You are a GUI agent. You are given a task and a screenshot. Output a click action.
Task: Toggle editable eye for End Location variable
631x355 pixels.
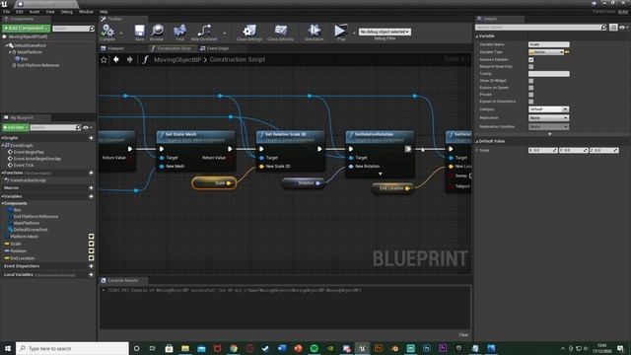coord(92,258)
